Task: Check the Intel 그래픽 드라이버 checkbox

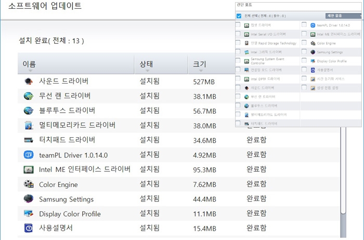Action: click(x=238, y=51)
